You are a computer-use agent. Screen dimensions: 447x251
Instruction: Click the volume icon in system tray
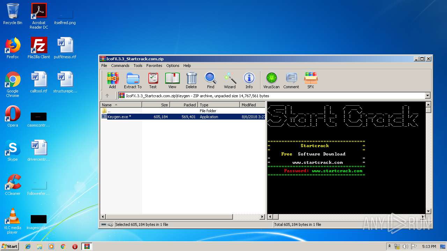pos(405,246)
